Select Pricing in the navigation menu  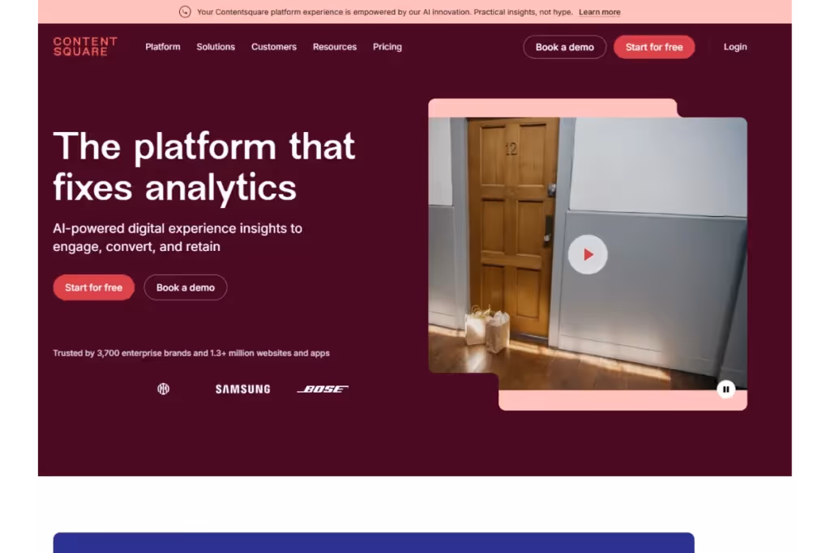point(387,47)
